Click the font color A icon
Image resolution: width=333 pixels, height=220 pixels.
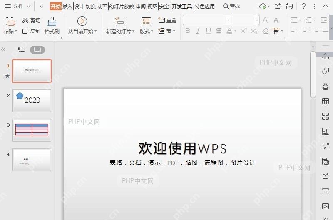click(x=229, y=31)
